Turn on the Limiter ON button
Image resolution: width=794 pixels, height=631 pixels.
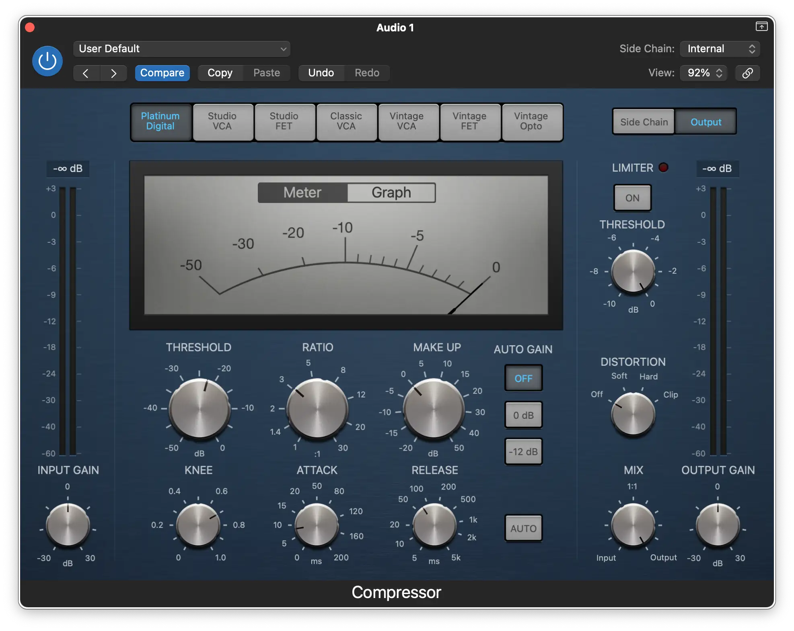pyautogui.click(x=632, y=198)
